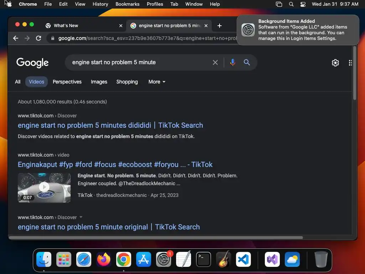
Task: Open the Trash in the Dock
Action: [321, 259]
